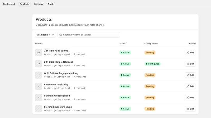Edit the Sterling Silver Curb Chain
Image resolution: width=211 pixels, height=118 pixels.
coord(190,109)
